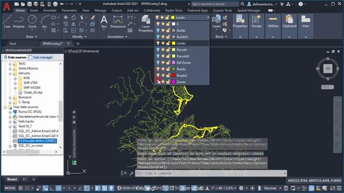Select the Line tool
The height and width of the screenshot is (193, 344).
[x=7, y=21]
